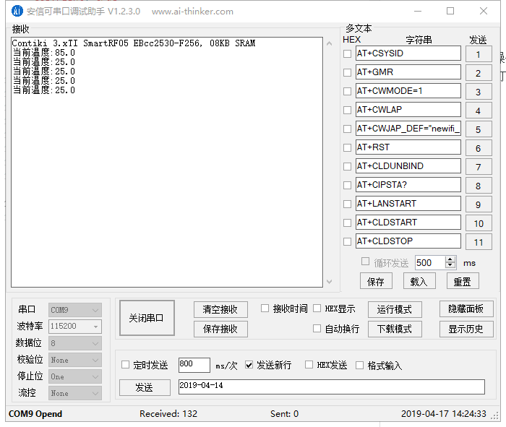This screenshot has height=427, width=506.
Task: Click the 下载模式 download mode button
Action: 395,329
